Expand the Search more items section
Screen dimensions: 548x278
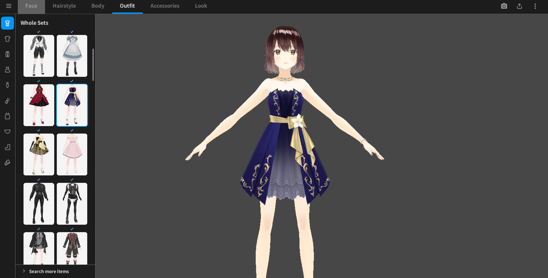pyautogui.click(x=49, y=271)
